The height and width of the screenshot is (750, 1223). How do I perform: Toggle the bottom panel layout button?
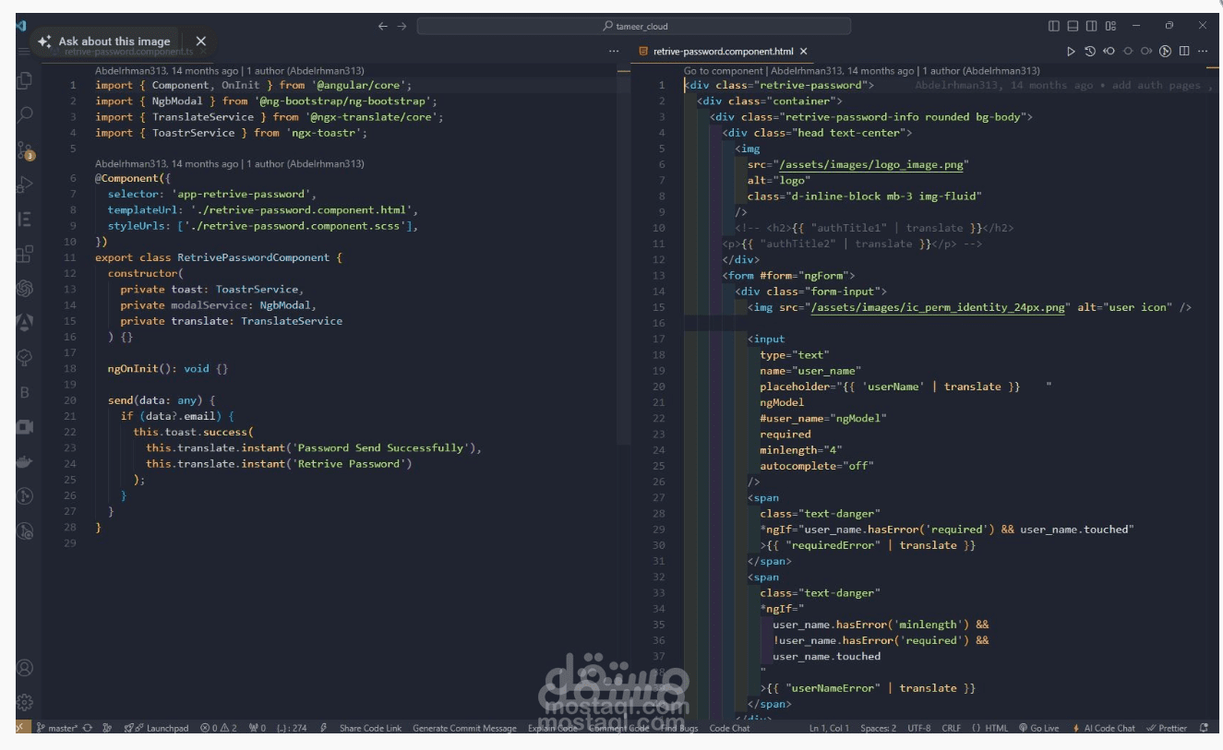[1073, 26]
